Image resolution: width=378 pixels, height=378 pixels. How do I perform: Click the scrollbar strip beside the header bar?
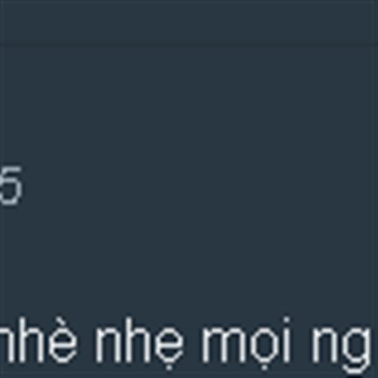coord(374,21)
